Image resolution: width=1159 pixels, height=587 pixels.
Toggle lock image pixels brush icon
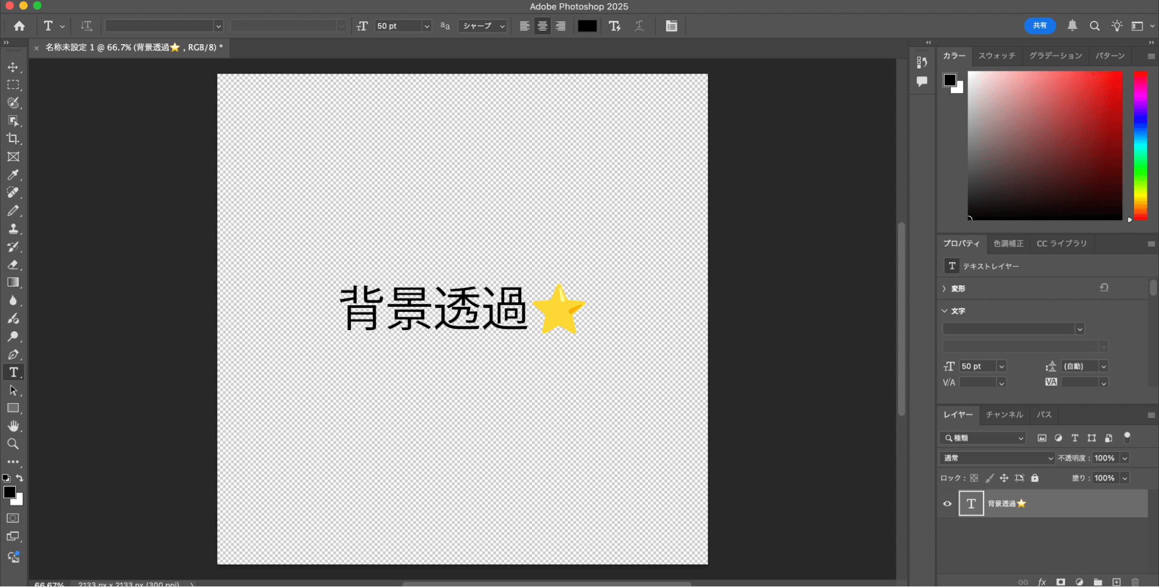(989, 479)
